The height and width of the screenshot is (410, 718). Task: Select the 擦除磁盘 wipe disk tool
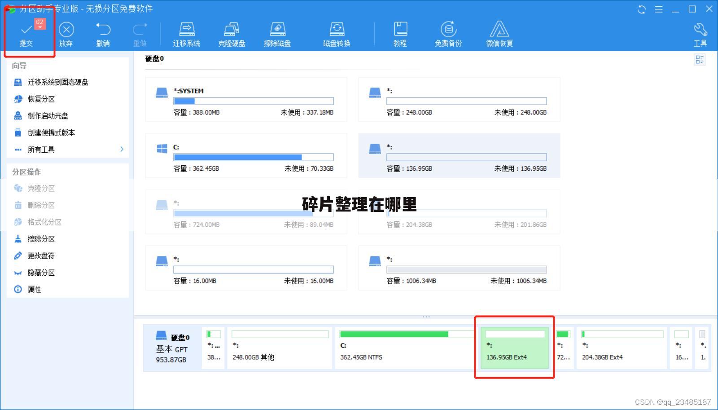tap(277, 30)
